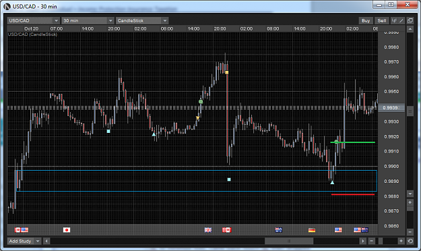421x251 pixels.
Task: Click the vertical zoom in plus button
Action: [410, 202]
